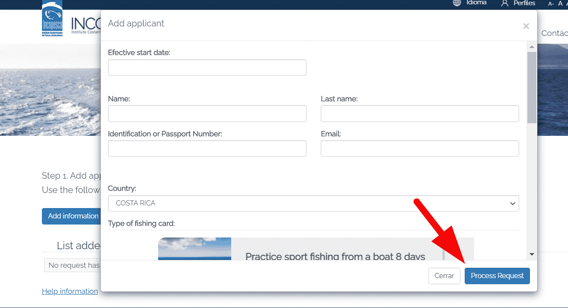
Task: Click the dialog scrollbar down arrow
Action: (532, 254)
